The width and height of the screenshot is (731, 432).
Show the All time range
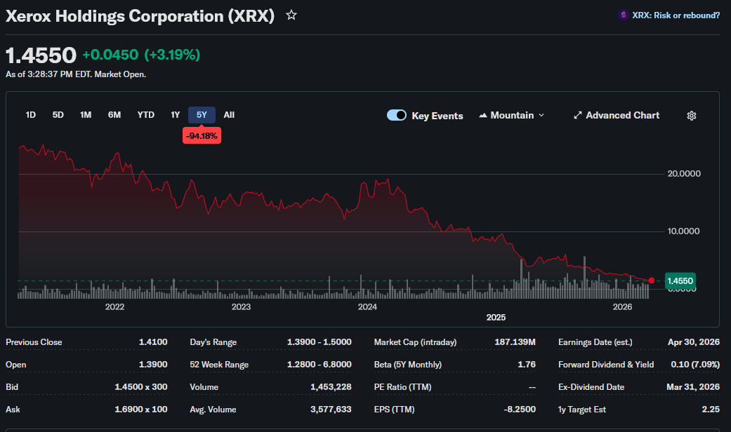[x=229, y=115]
